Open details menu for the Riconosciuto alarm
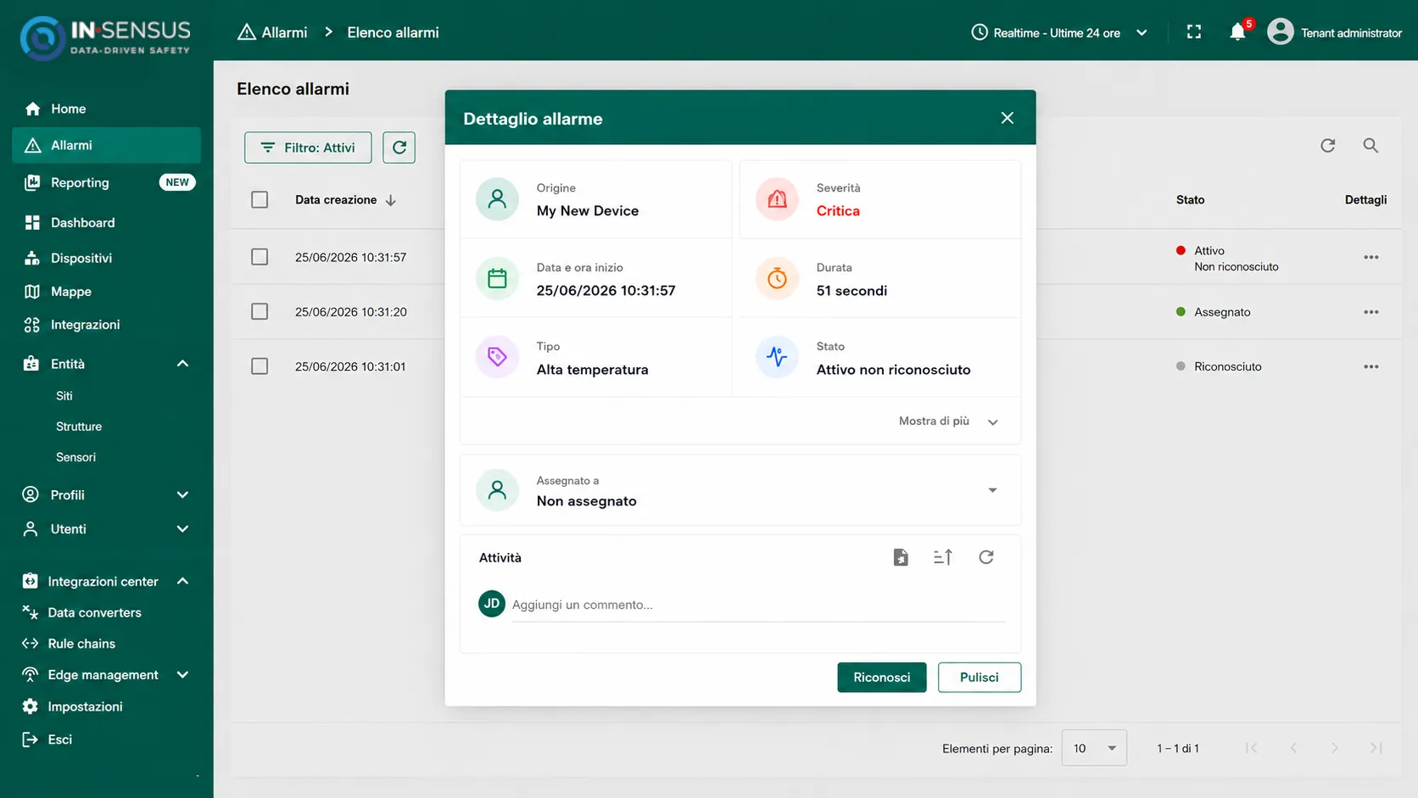The width and height of the screenshot is (1418, 798). click(1371, 366)
